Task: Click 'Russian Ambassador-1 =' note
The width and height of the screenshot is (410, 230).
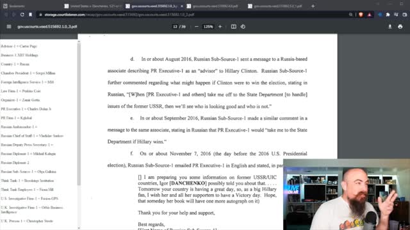Action: (19, 126)
